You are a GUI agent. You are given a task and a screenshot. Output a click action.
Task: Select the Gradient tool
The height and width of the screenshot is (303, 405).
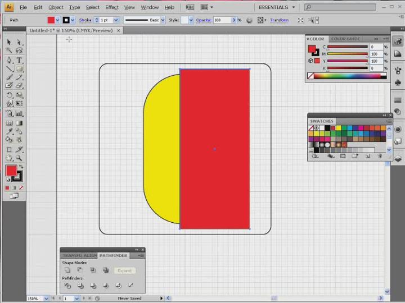[19, 123]
